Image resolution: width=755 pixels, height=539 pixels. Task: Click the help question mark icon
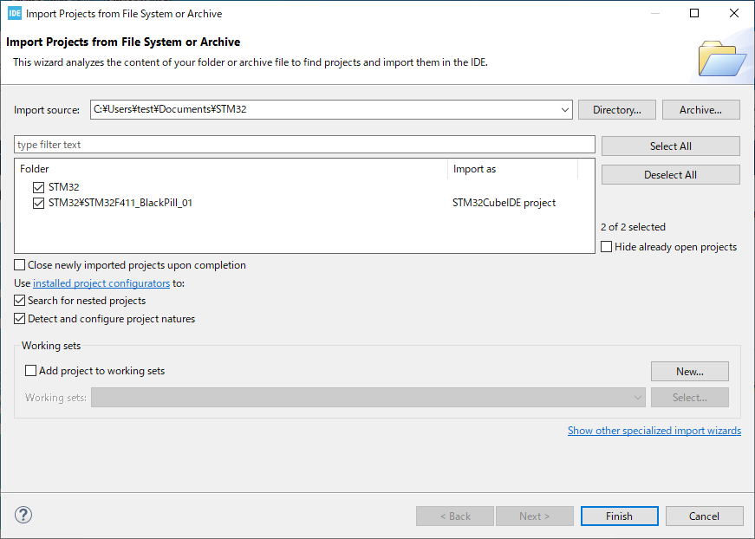(x=23, y=515)
